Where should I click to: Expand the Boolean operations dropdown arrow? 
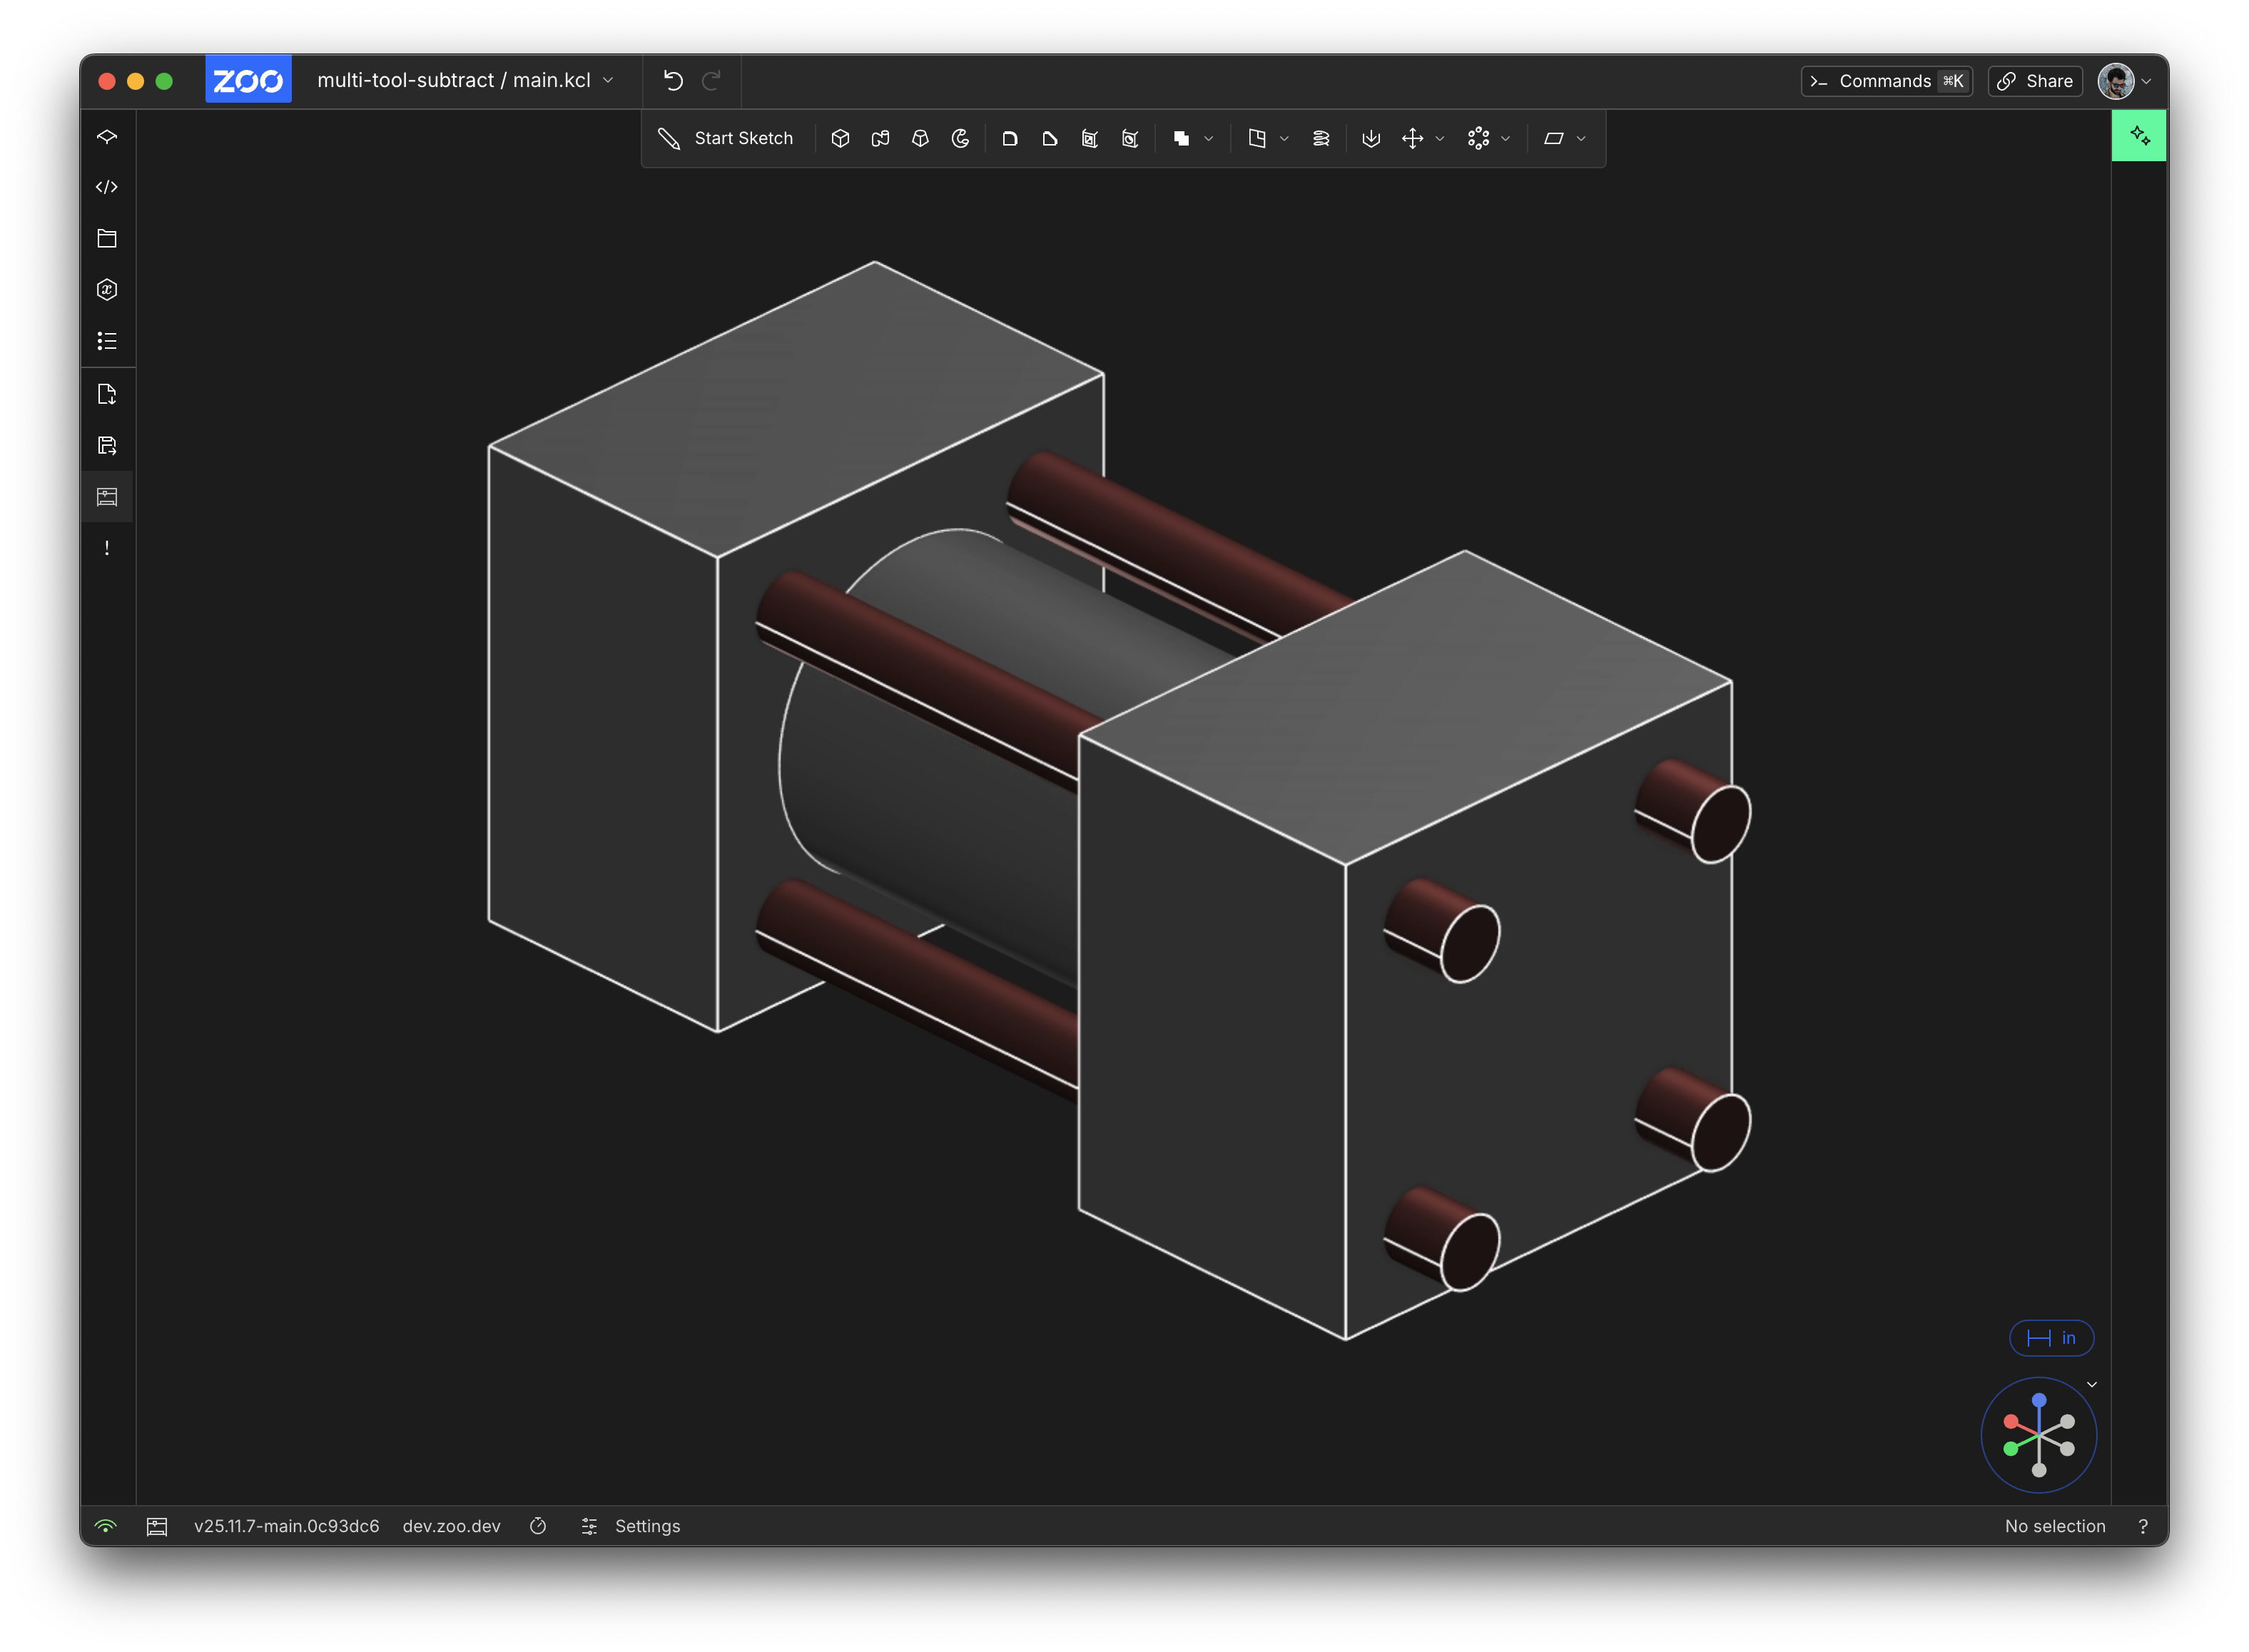[x=1209, y=139]
